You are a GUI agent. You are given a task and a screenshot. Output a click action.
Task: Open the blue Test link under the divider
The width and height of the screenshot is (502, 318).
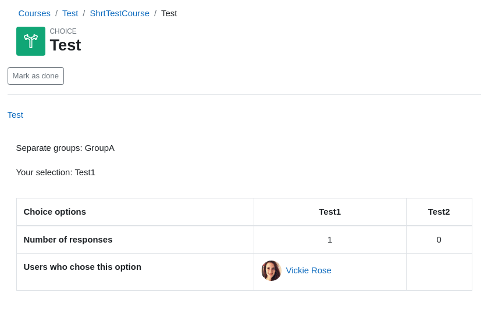(x=15, y=115)
